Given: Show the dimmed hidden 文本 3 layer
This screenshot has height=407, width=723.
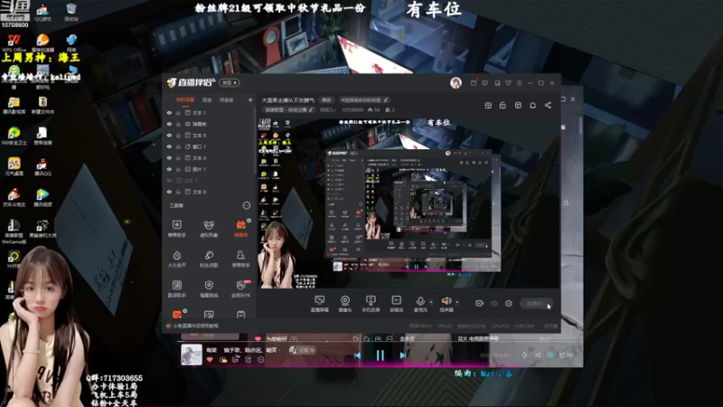Looking at the screenshot, I should pos(169,180).
